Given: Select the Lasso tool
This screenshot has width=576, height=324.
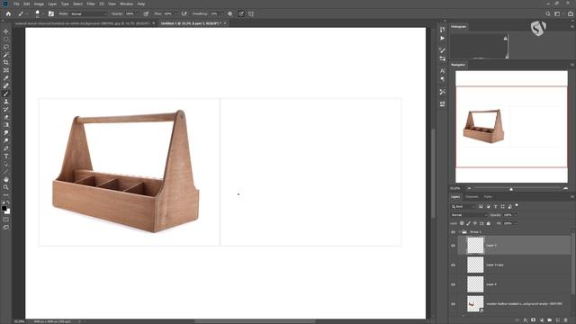Looking at the screenshot, I should 6,47.
